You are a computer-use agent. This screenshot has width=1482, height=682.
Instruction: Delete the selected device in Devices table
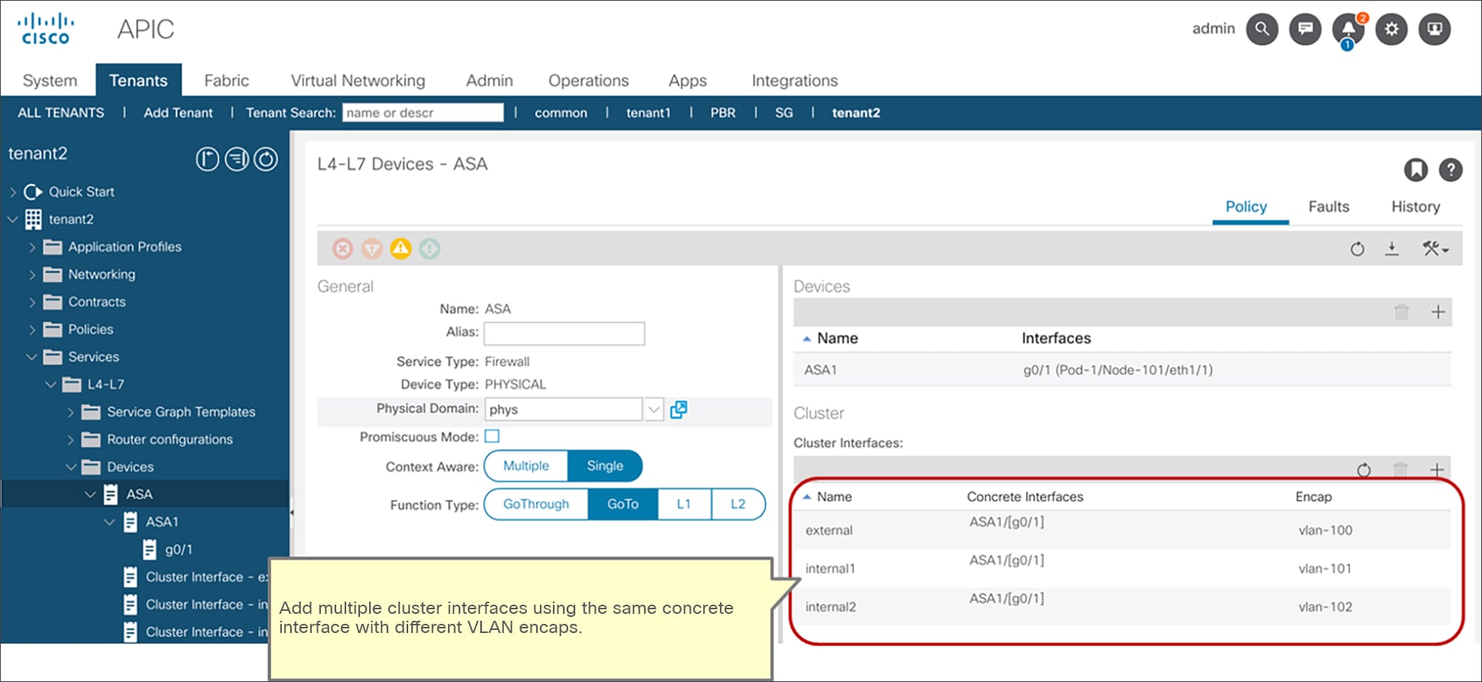(1402, 312)
